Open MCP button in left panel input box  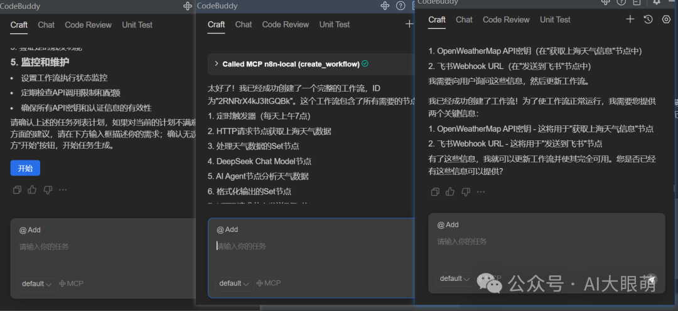click(71, 284)
